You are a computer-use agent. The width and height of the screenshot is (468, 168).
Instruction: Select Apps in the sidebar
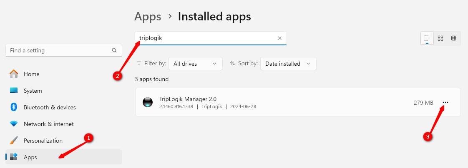[x=64, y=157]
